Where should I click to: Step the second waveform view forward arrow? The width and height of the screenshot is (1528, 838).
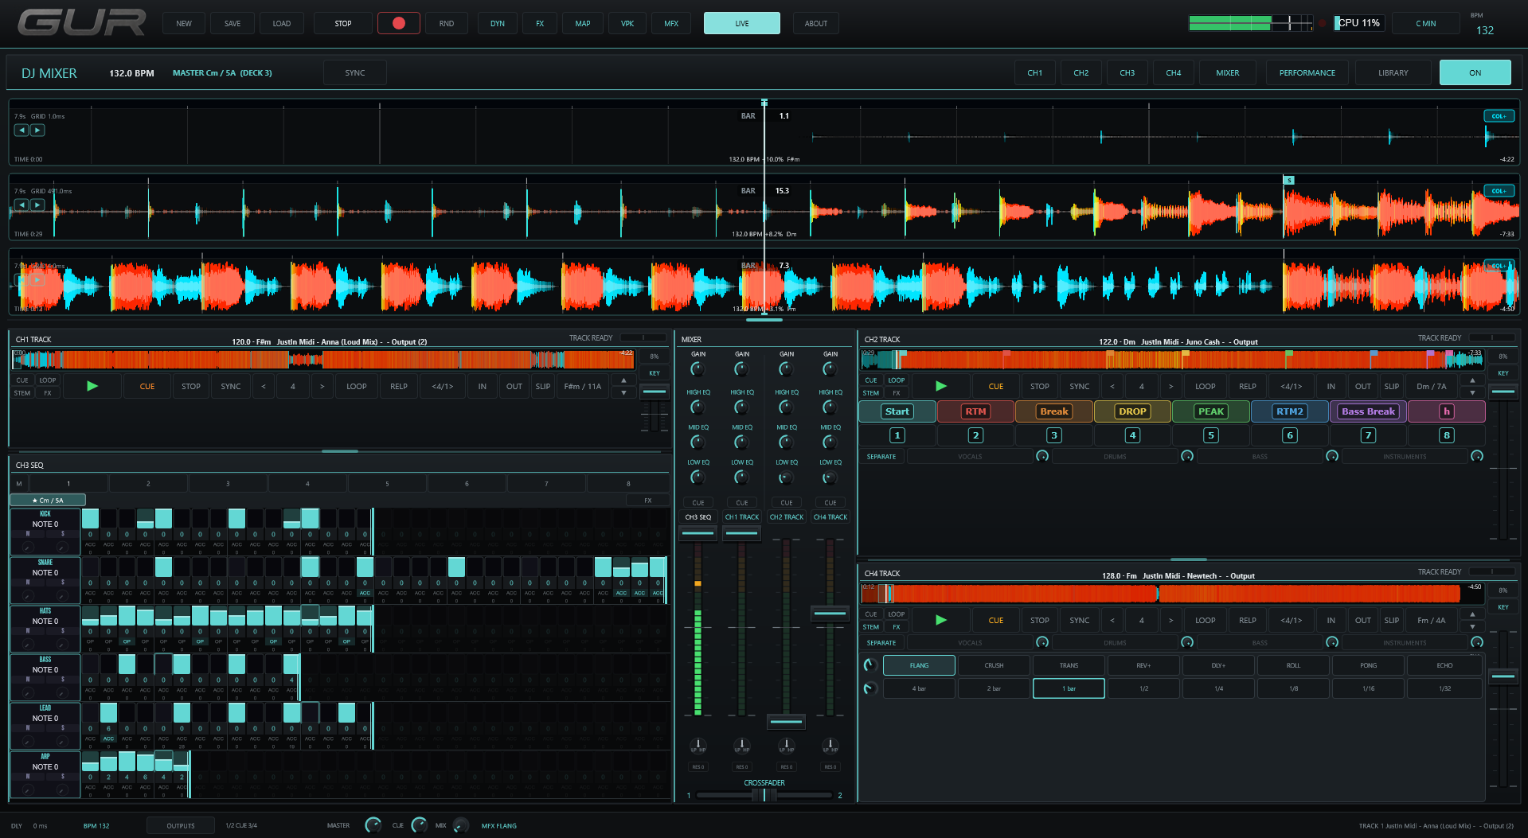37,205
